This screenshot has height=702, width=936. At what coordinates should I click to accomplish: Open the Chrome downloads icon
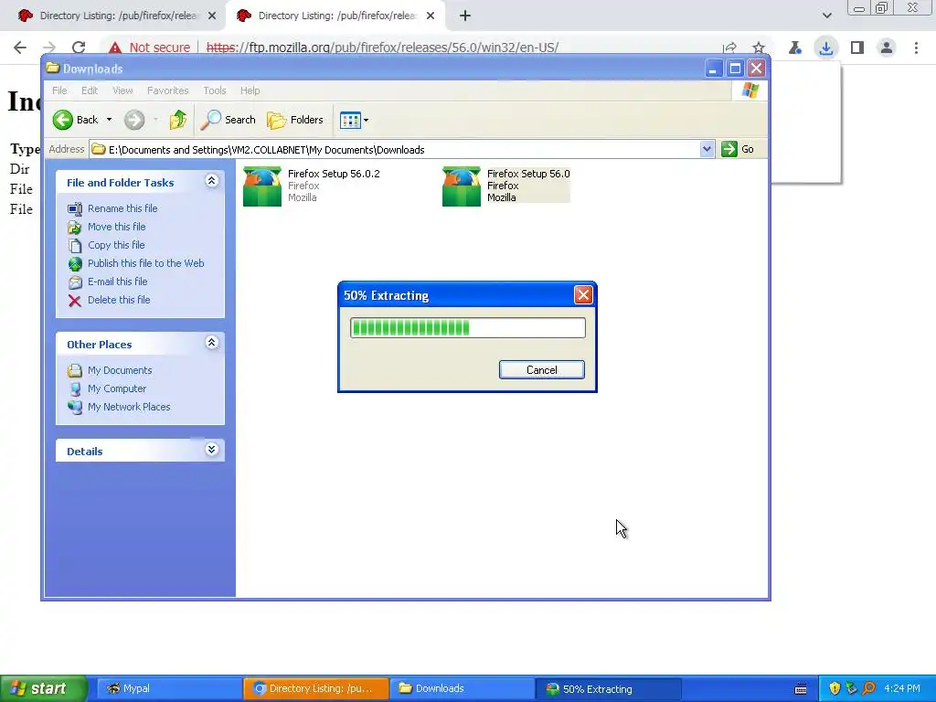coord(826,48)
